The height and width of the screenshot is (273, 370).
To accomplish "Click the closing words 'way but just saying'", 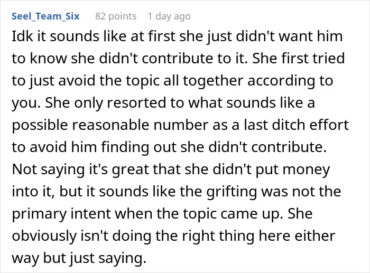I will (79, 258).
